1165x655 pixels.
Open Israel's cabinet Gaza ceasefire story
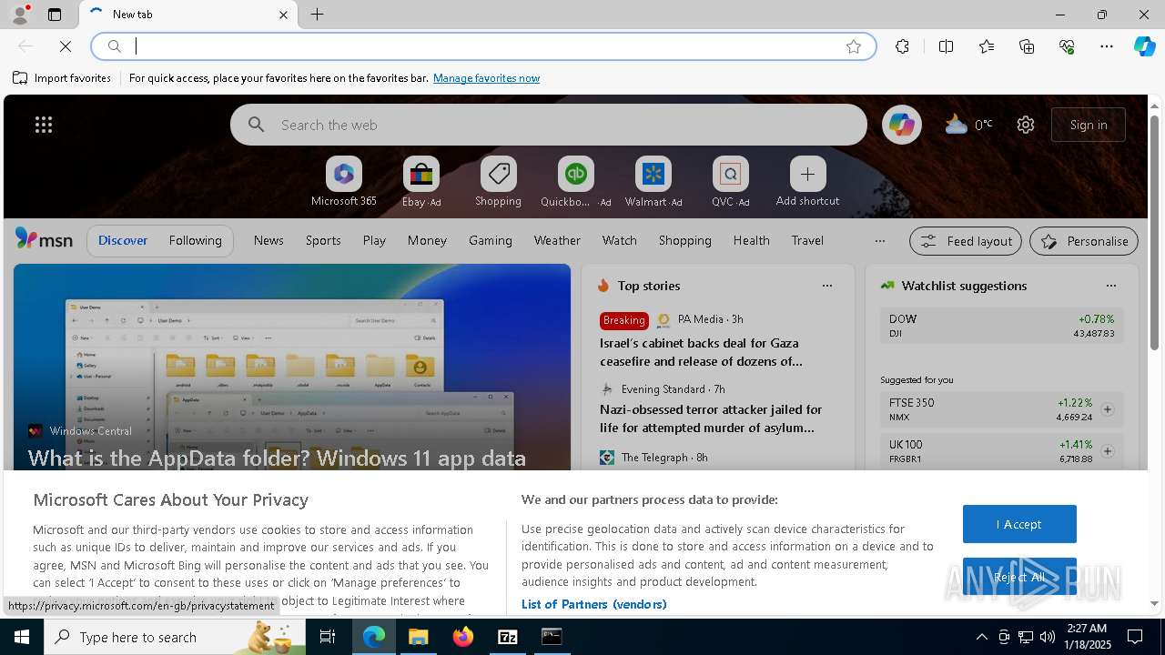(701, 352)
